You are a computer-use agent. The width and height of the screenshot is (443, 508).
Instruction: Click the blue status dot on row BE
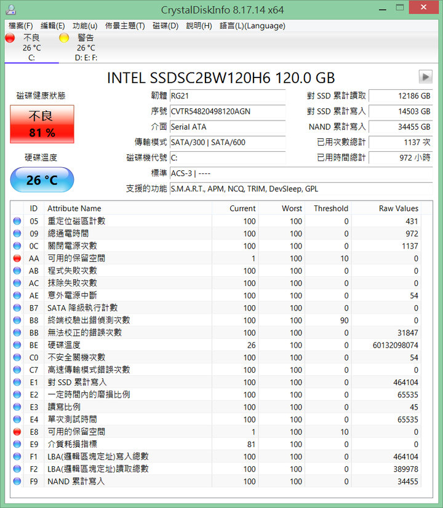point(17,345)
